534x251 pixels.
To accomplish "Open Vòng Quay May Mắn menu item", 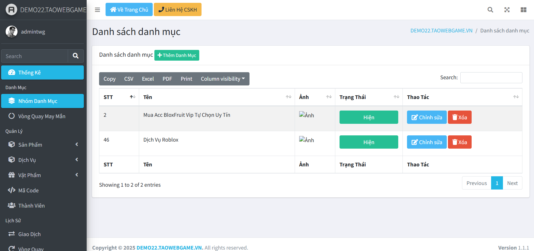I will (x=42, y=116).
